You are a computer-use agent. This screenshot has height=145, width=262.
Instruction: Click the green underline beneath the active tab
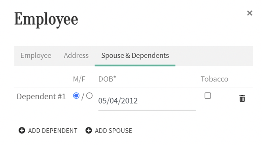135,66
